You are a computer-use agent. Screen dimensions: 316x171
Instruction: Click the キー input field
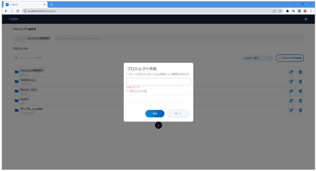point(158,82)
